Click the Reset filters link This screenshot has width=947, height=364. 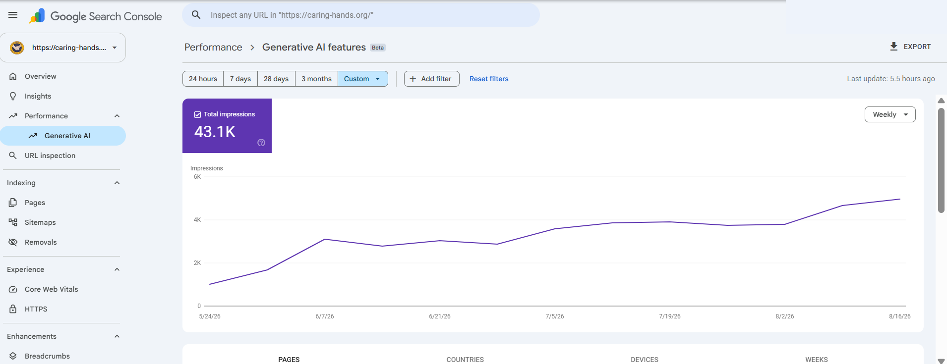click(489, 79)
